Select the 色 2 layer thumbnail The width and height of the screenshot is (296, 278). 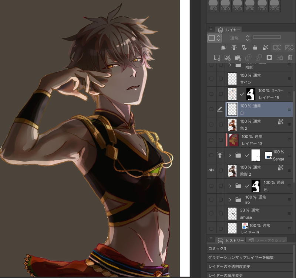click(x=232, y=124)
